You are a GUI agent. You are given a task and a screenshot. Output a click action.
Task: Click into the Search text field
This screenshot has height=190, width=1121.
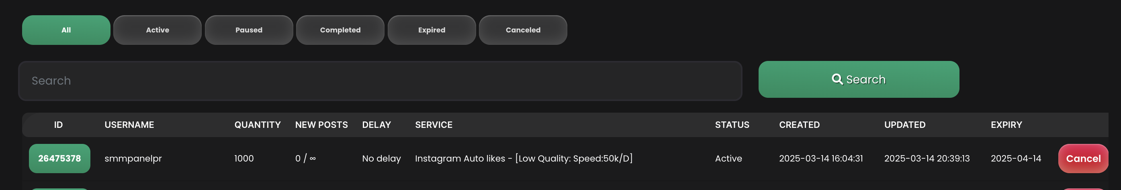pos(379,81)
